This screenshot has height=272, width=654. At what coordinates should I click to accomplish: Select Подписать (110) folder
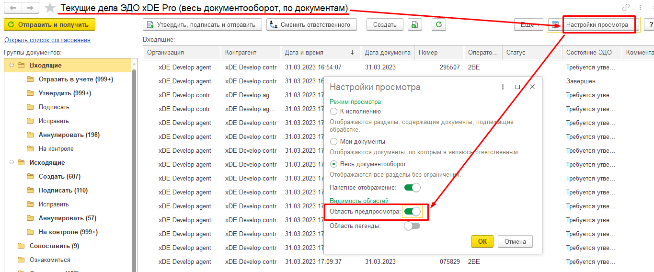[x=63, y=190]
